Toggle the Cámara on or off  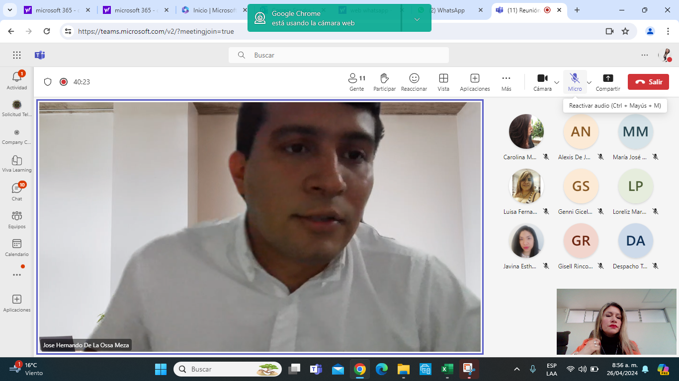542,82
